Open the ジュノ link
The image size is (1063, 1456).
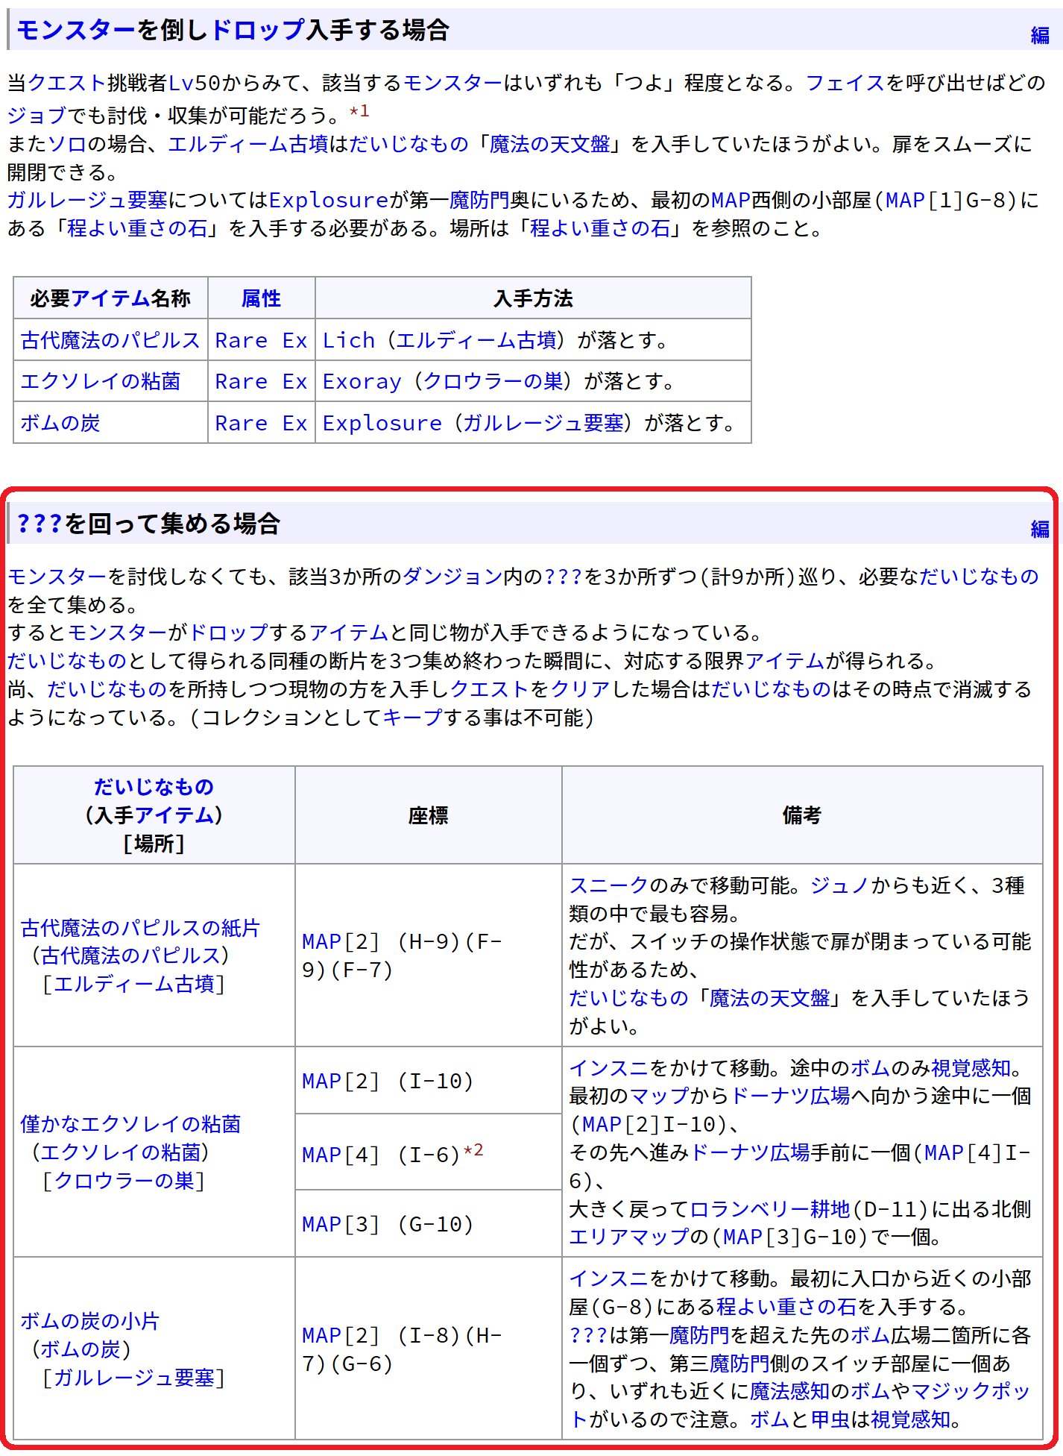(x=840, y=885)
